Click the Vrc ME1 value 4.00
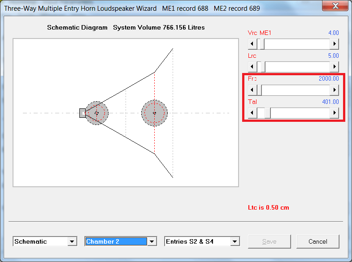 (x=333, y=33)
